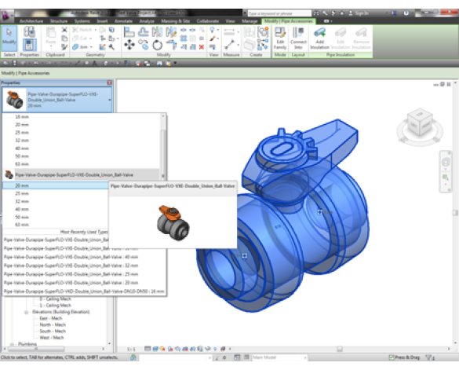Click Trim/Extend to Corner tool
This screenshot has width=459, height=370.
pos(171,45)
